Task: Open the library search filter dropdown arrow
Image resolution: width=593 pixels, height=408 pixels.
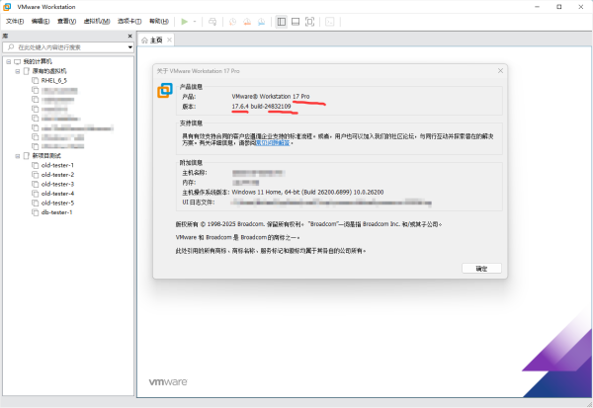Action: tap(130, 47)
